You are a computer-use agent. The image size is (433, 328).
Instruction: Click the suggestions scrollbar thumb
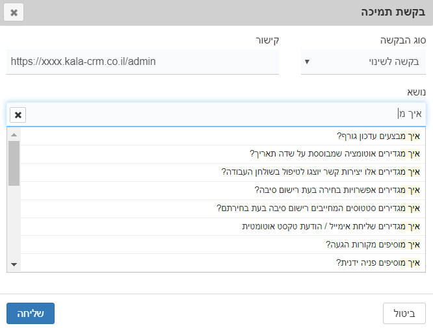click(x=14, y=163)
